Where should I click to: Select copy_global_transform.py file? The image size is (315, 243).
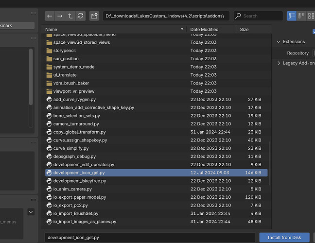pyautogui.click(x=157, y=132)
